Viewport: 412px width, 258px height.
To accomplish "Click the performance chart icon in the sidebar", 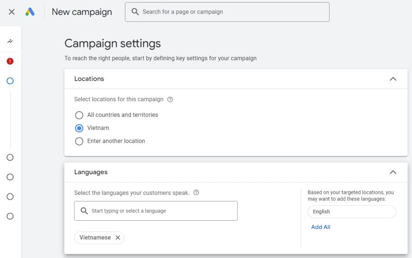I will pyautogui.click(x=10, y=41).
